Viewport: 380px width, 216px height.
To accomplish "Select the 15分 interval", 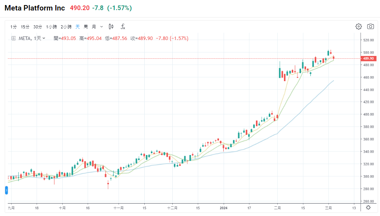I will click(x=25, y=27).
